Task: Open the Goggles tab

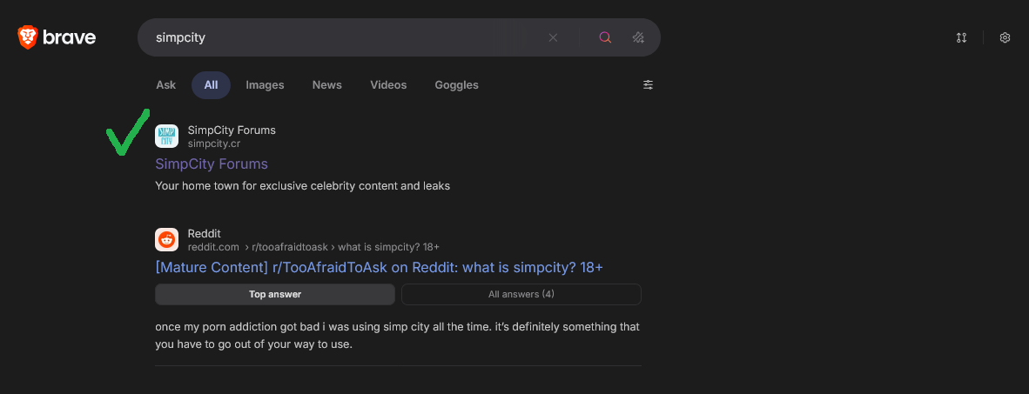Action: point(456,85)
